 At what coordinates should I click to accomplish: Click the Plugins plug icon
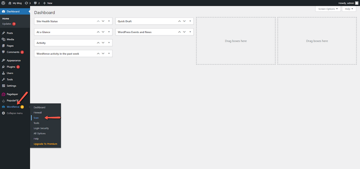click(3, 67)
